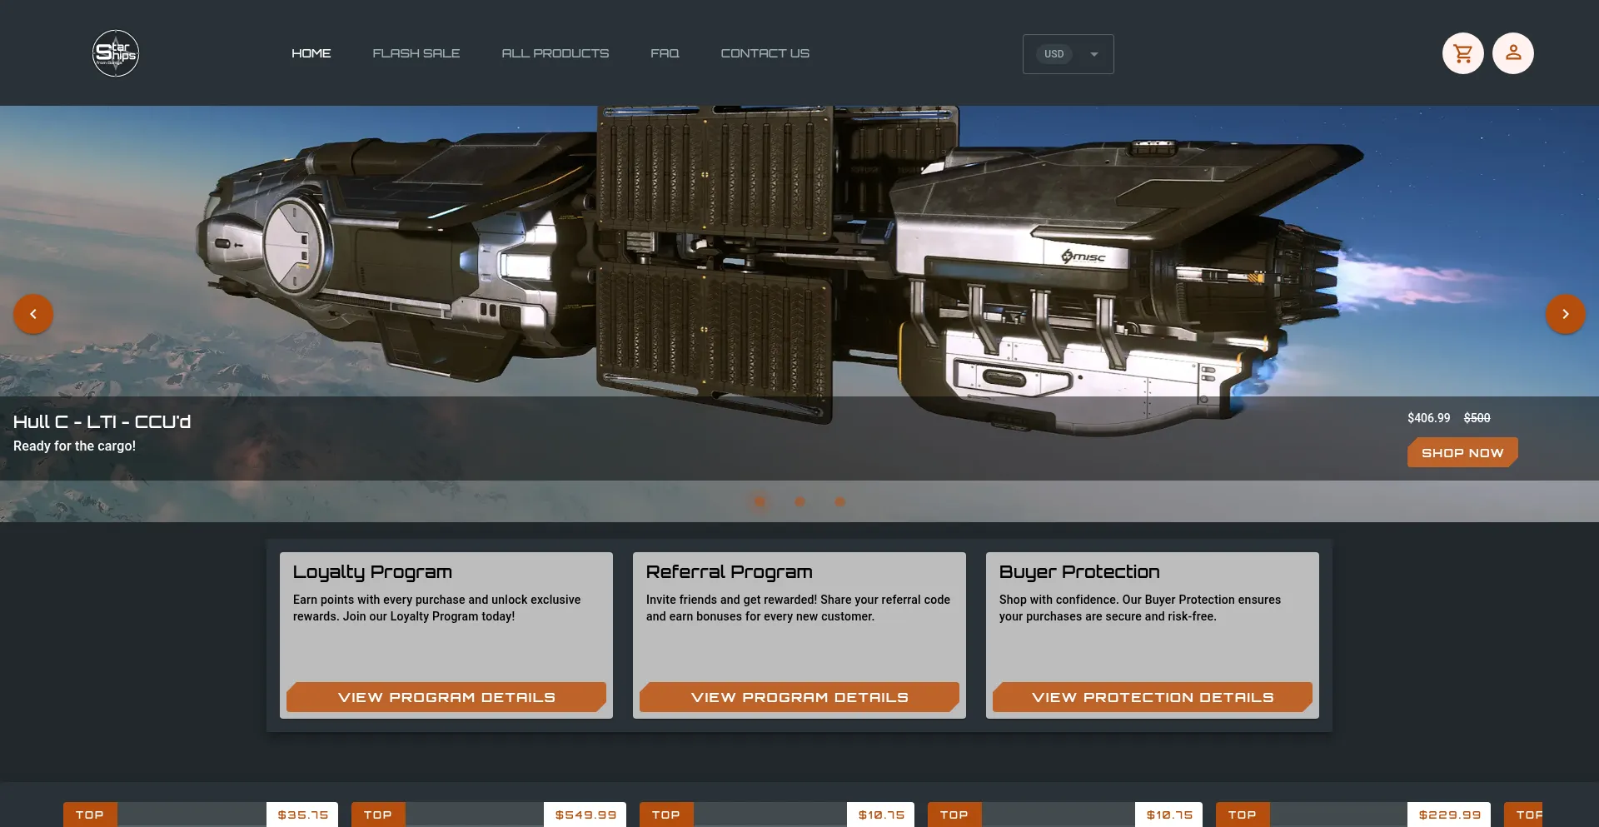The image size is (1599, 827).
Task: Click the currency dropdown arrow
Action: point(1094,54)
